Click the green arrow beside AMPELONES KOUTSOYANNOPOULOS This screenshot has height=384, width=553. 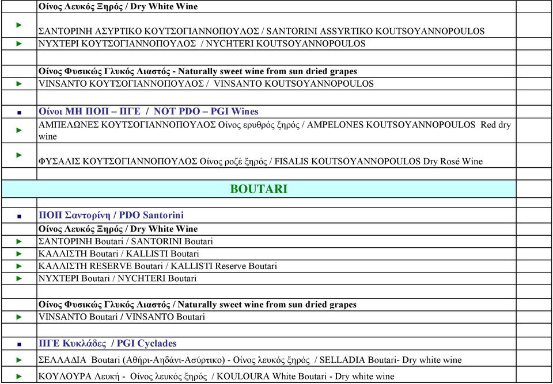(x=19, y=130)
